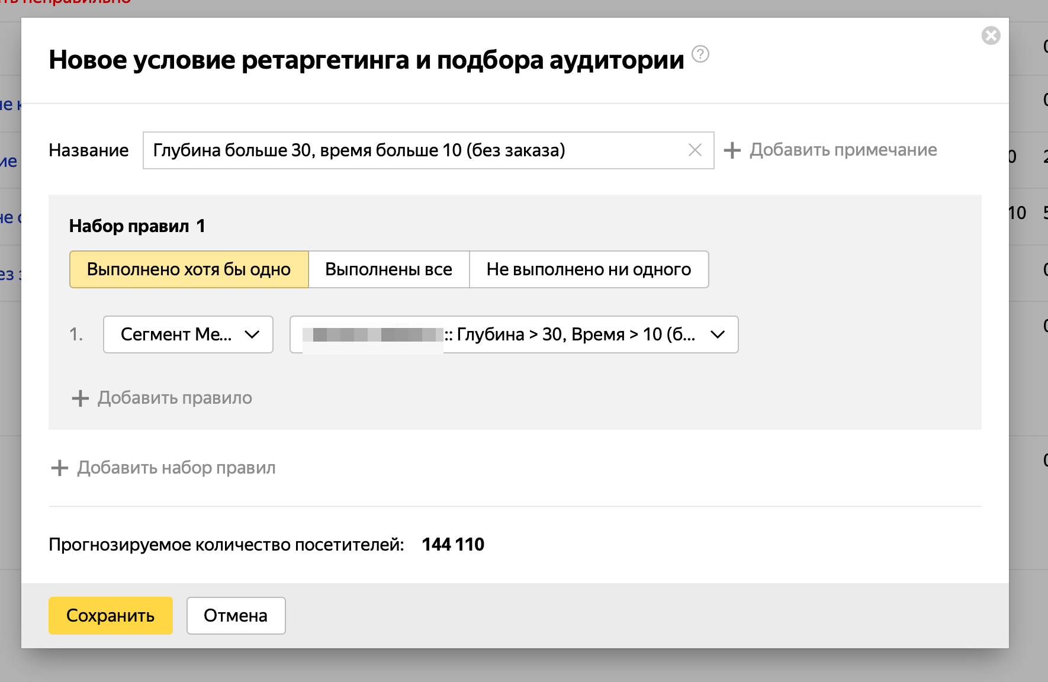This screenshot has width=1048, height=682.
Task: Click the forecast visitor count 144 110
Action: point(453,545)
